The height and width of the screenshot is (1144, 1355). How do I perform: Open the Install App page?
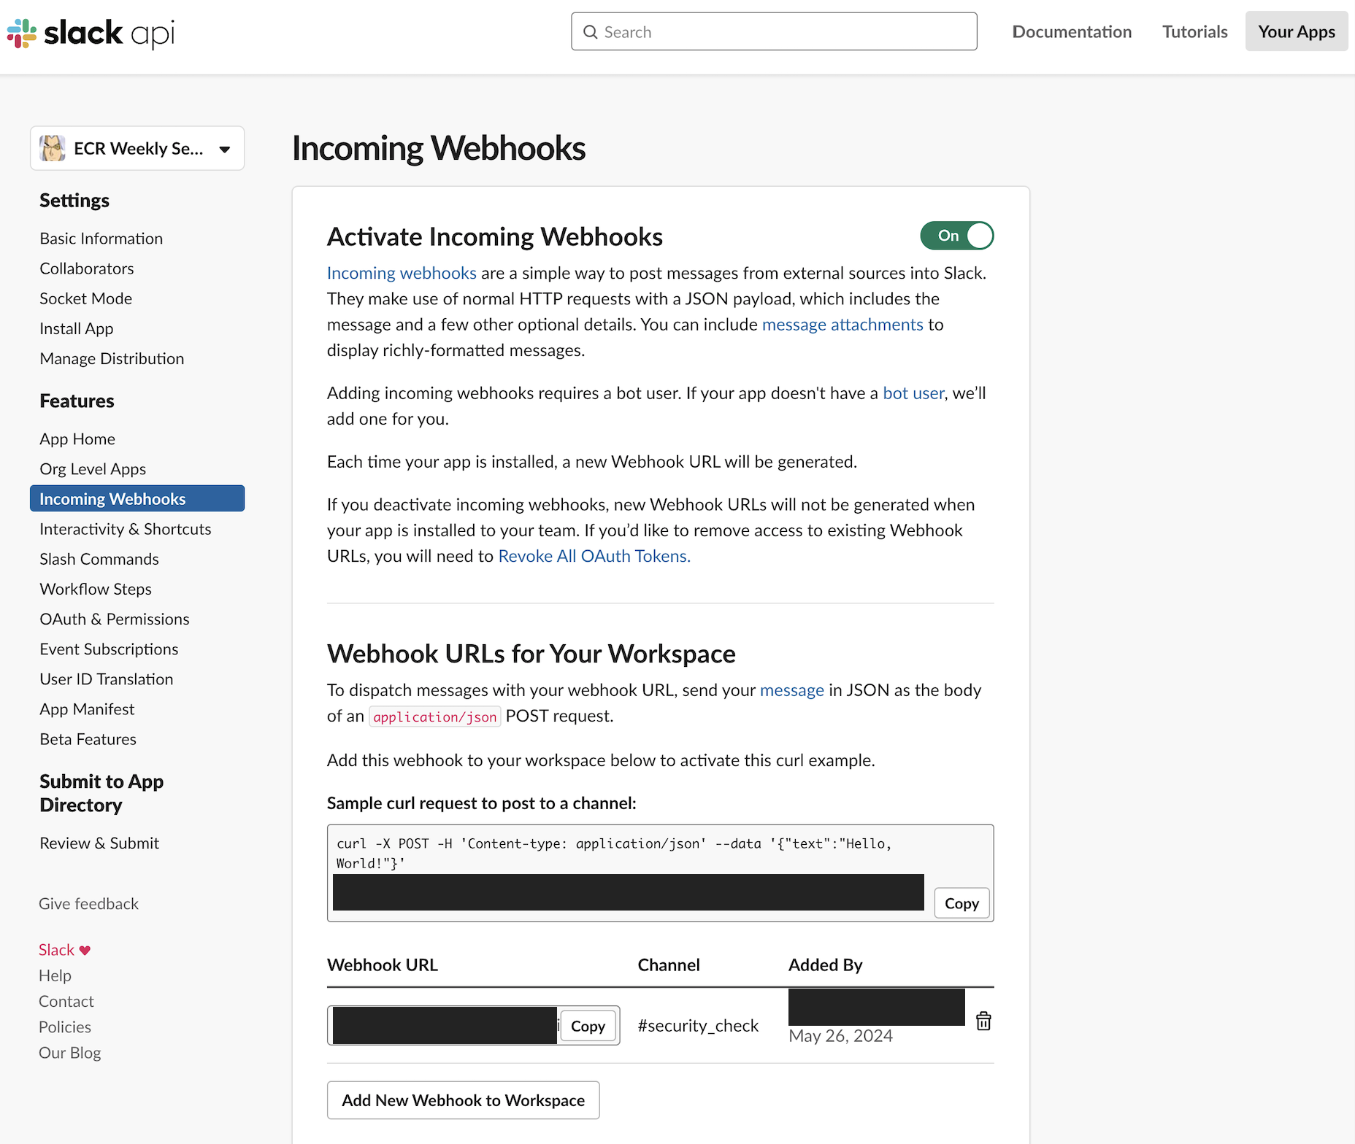[x=77, y=328]
